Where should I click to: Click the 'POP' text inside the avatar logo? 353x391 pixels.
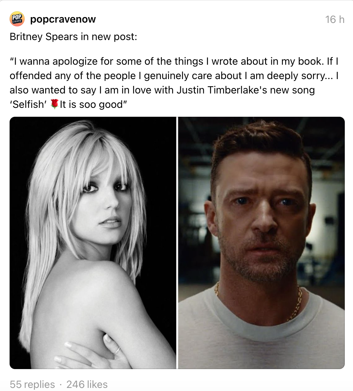point(17,17)
